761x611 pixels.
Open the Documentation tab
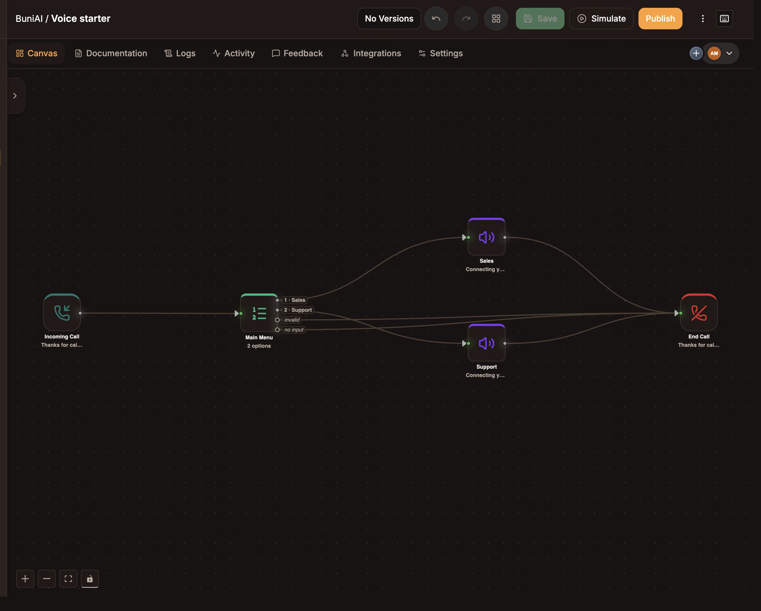[x=111, y=53]
